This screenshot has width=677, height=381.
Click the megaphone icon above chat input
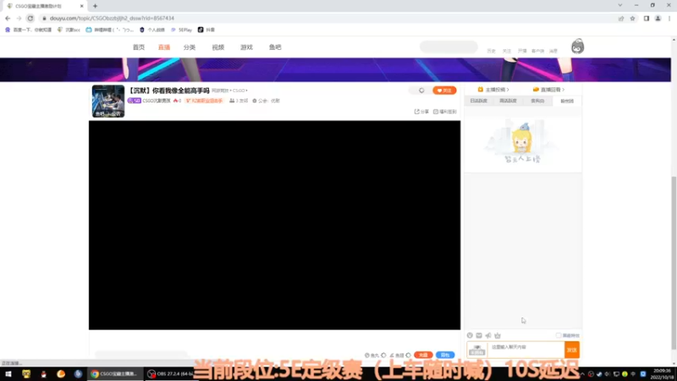click(x=488, y=335)
